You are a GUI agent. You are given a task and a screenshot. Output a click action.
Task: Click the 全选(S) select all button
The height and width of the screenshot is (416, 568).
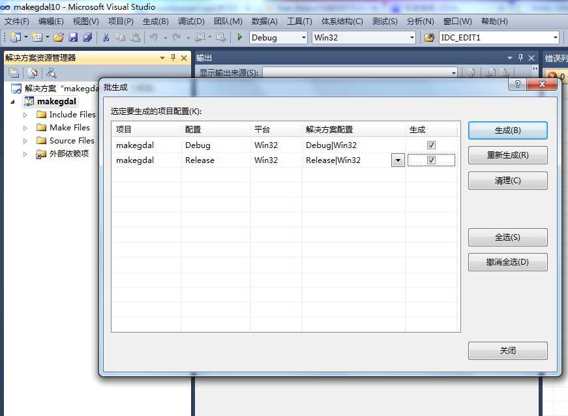(x=507, y=237)
